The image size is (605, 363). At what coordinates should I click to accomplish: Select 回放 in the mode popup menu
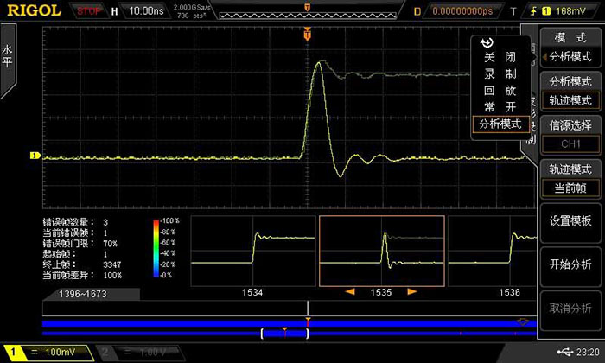[x=500, y=90]
